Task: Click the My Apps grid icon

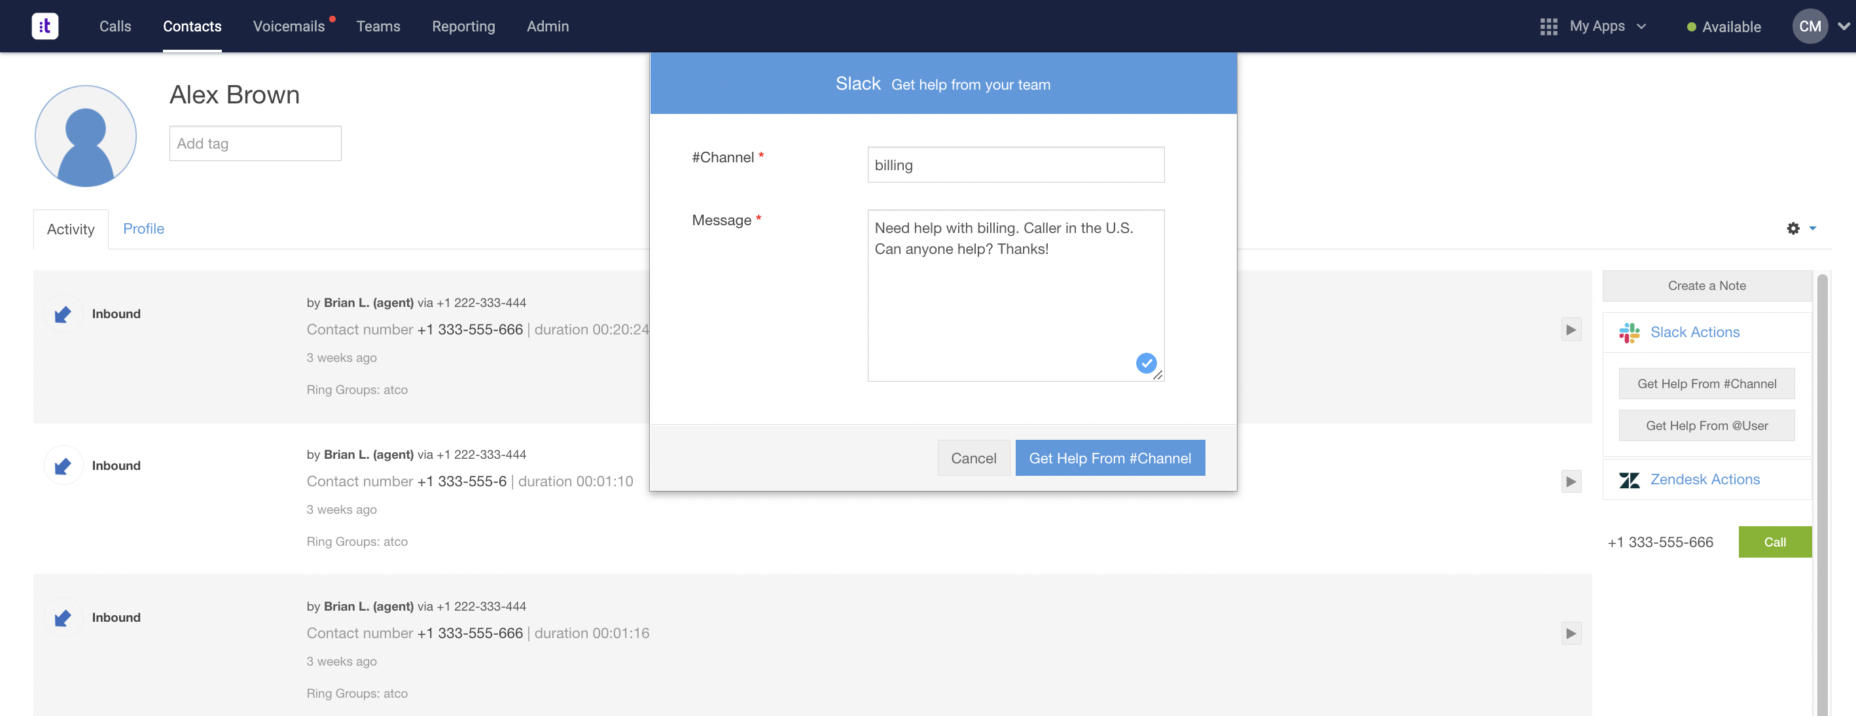Action: [x=1548, y=27]
